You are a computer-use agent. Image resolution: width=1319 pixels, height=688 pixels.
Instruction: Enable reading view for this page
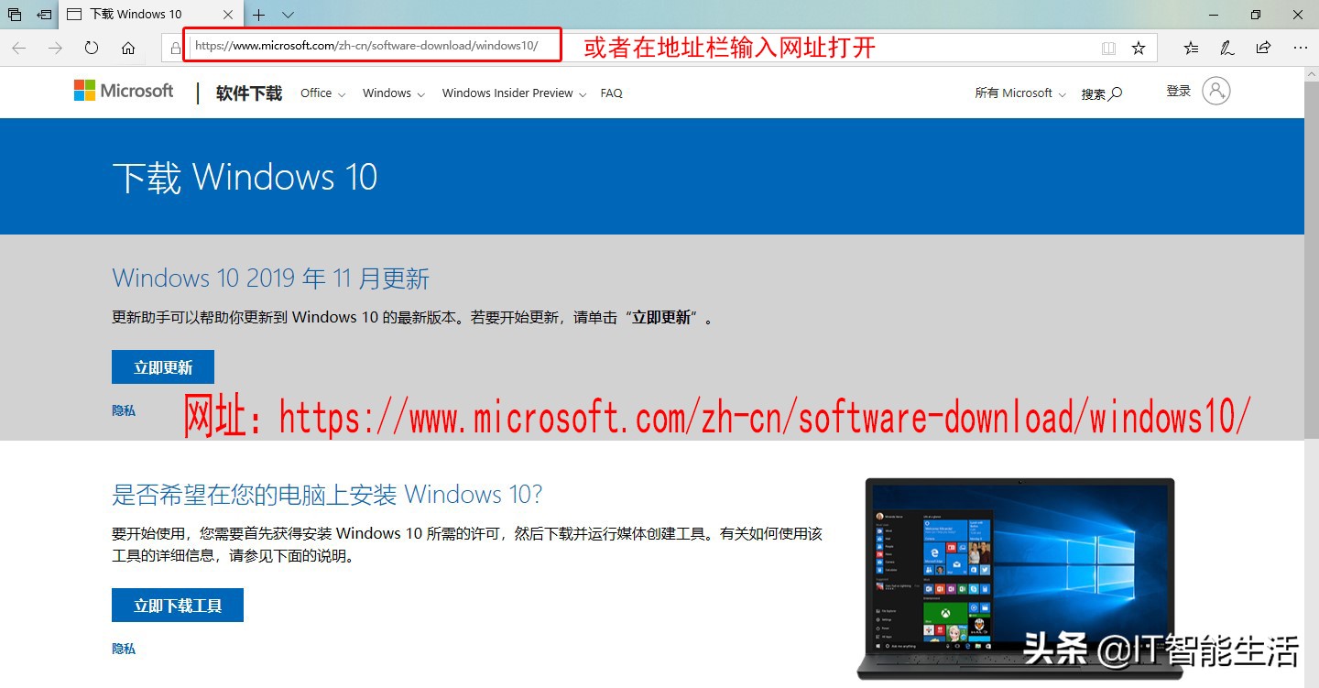tap(1108, 47)
